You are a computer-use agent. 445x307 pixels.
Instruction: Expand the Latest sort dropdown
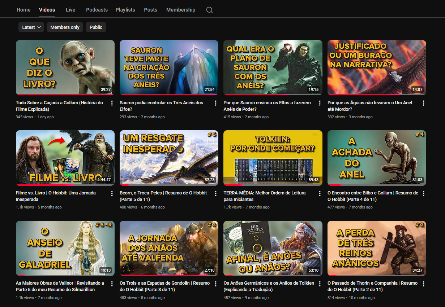coord(31,27)
